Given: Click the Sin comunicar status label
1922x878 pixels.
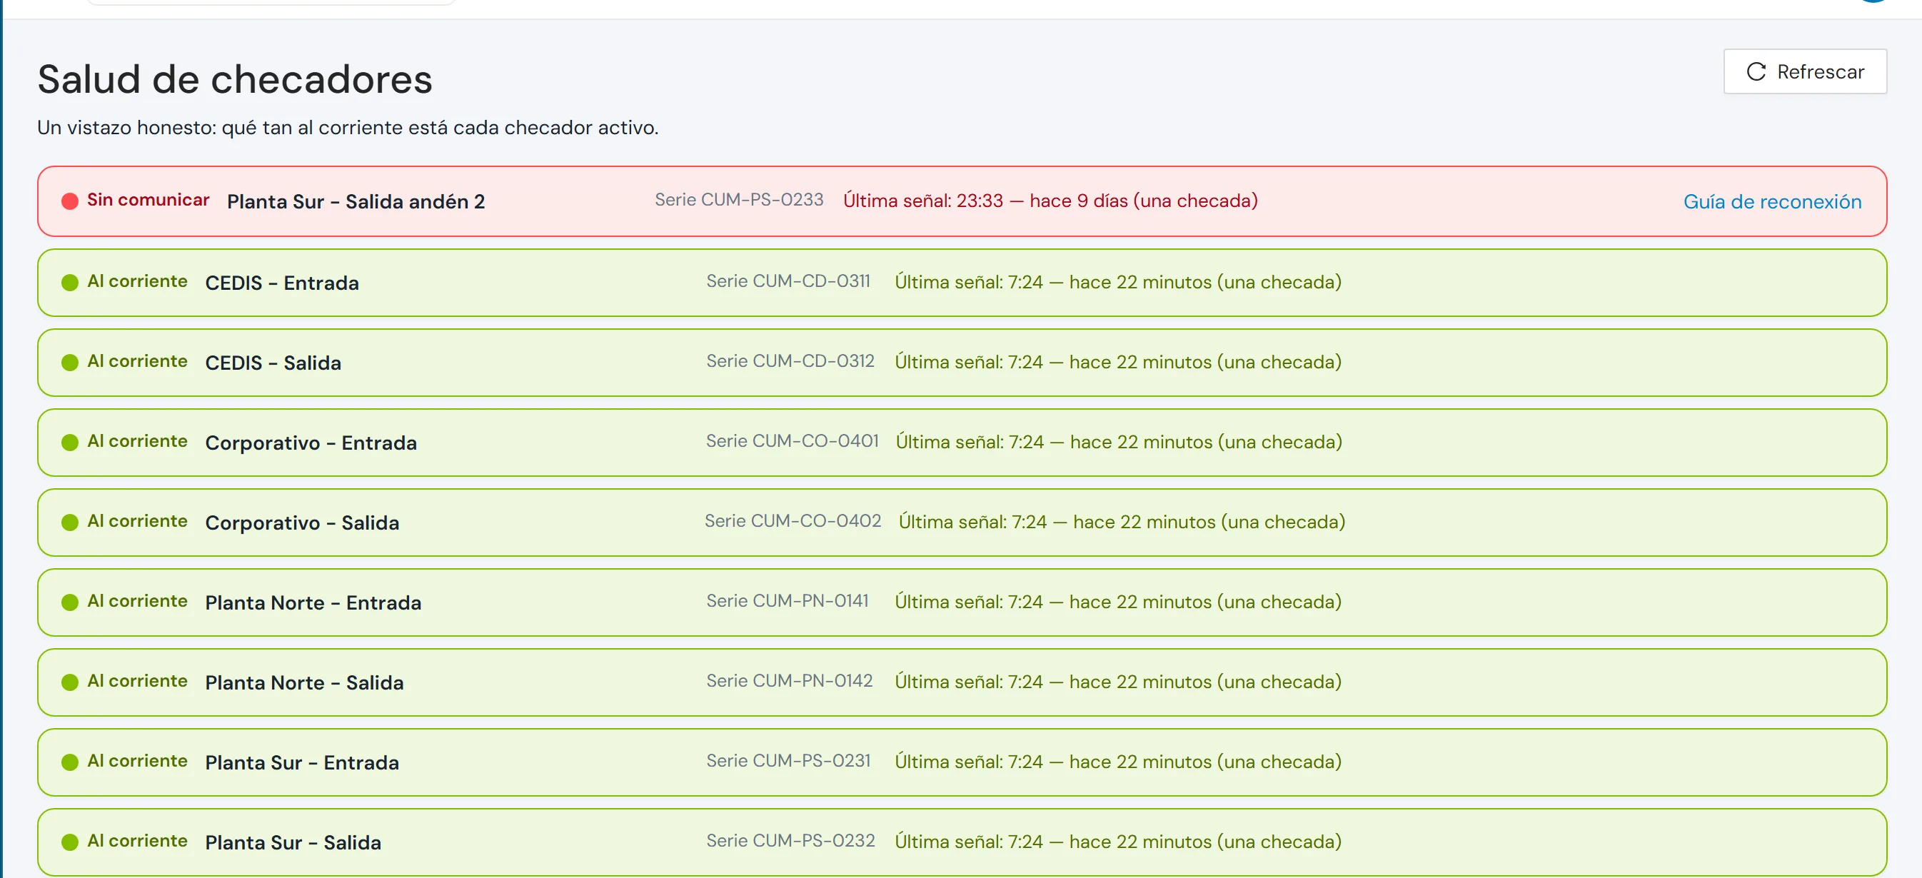Looking at the screenshot, I should (x=149, y=200).
